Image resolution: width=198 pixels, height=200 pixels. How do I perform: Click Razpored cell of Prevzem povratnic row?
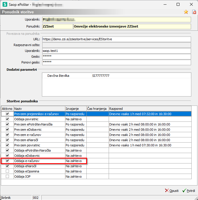(150, 145)
